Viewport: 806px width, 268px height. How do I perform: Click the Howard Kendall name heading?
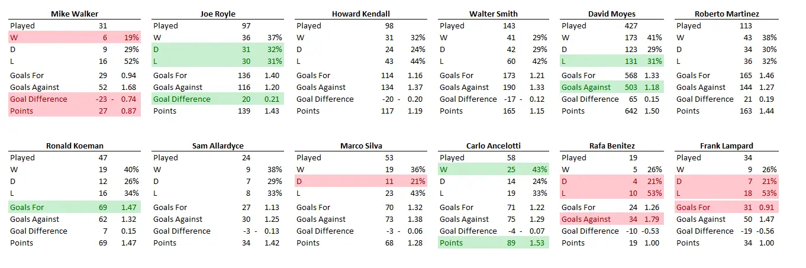[x=360, y=14]
